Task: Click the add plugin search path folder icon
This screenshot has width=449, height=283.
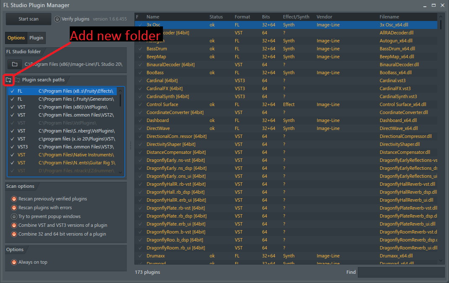Action: 8,80
